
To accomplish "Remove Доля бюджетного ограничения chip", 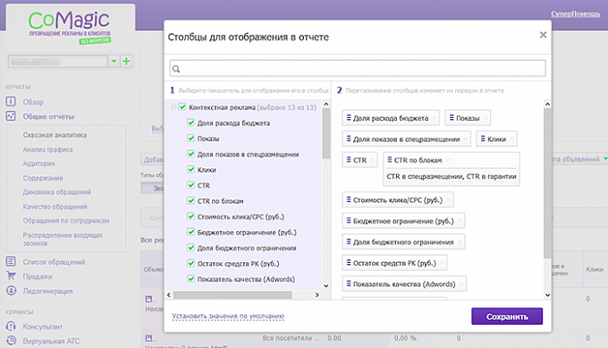I will pyautogui.click(x=460, y=242).
